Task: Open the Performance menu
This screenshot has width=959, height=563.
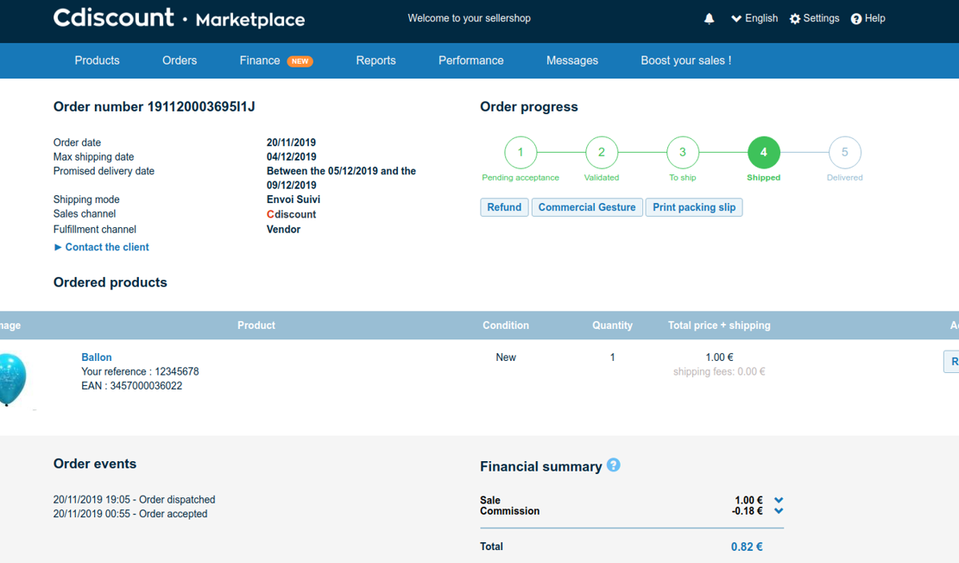Action: 471,60
